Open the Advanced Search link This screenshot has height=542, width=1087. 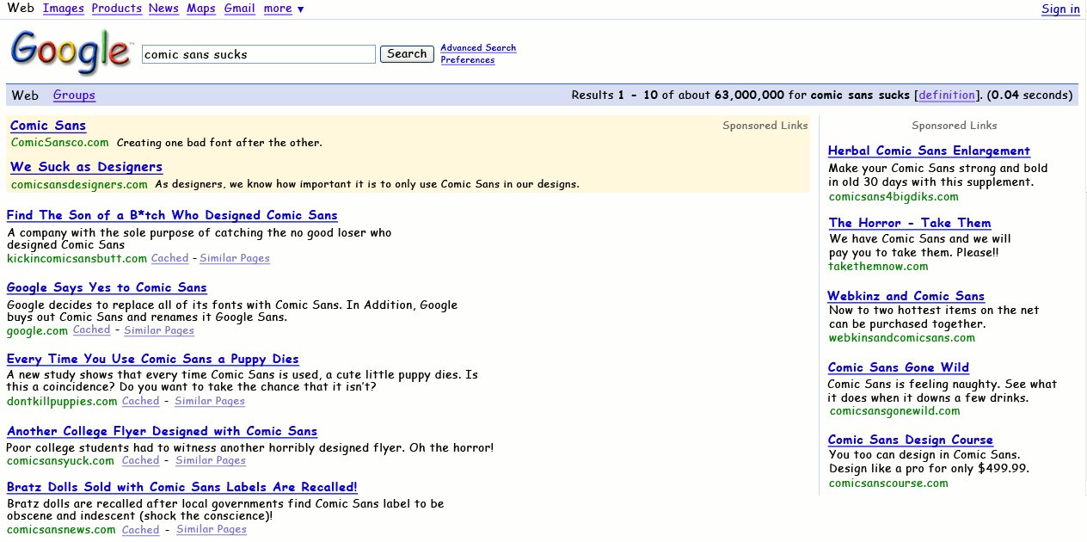478,48
